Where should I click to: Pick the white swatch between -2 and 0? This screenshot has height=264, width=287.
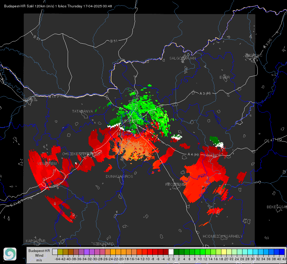[171, 252]
